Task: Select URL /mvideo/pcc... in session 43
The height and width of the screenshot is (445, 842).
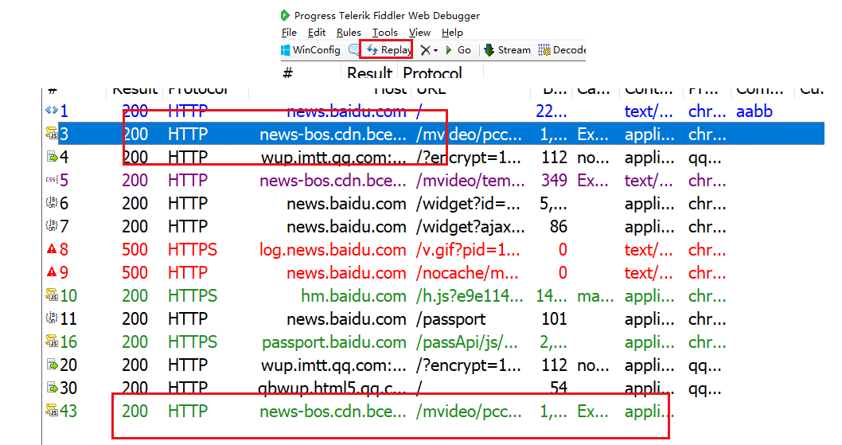Action: 468,412
